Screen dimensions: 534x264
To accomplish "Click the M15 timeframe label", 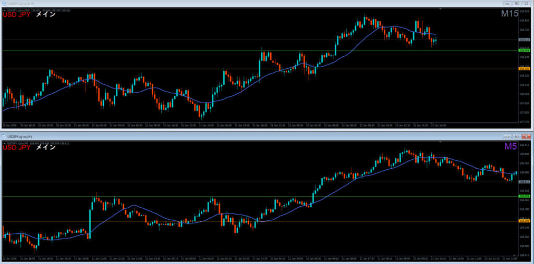I will pos(509,14).
